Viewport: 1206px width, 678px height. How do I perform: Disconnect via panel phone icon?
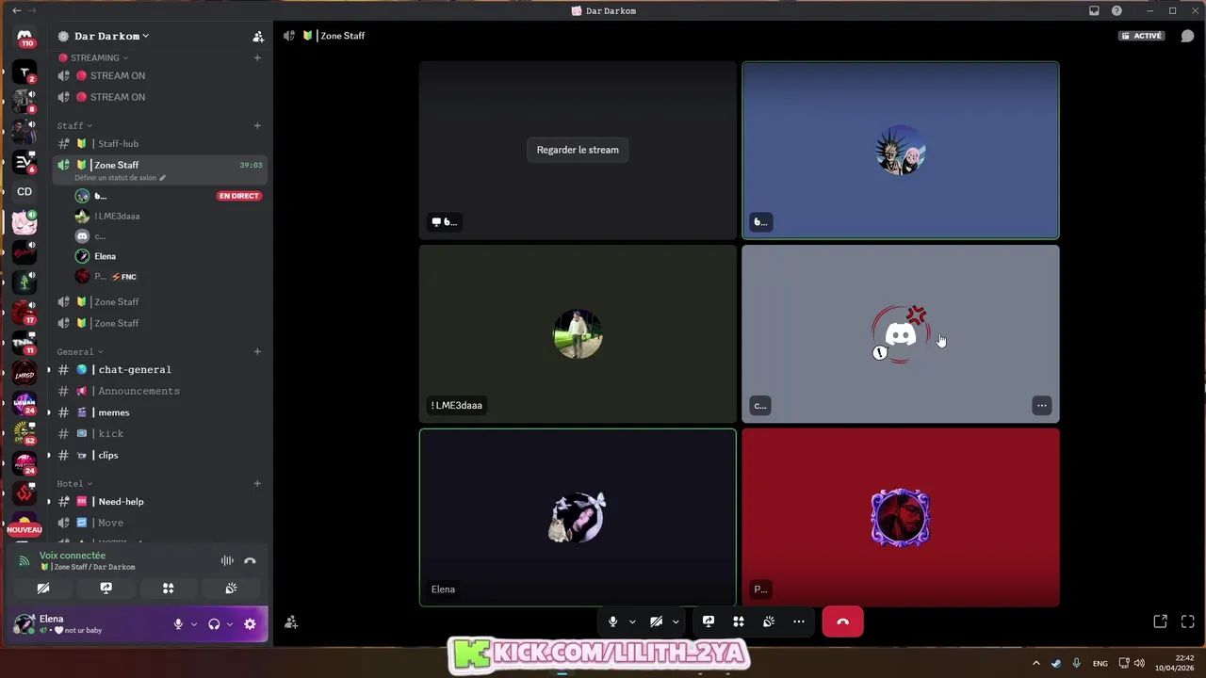(x=250, y=560)
